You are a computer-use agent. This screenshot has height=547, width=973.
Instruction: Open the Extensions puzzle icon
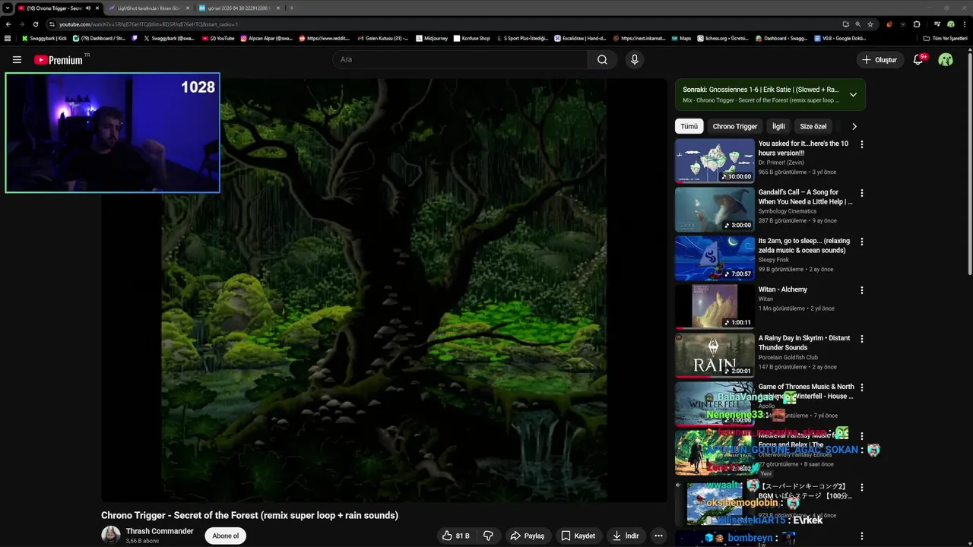pos(917,24)
